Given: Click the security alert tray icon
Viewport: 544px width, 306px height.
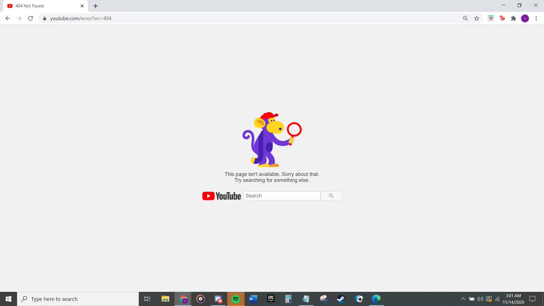Looking at the screenshot, I should pyautogui.click(x=489, y=299).
